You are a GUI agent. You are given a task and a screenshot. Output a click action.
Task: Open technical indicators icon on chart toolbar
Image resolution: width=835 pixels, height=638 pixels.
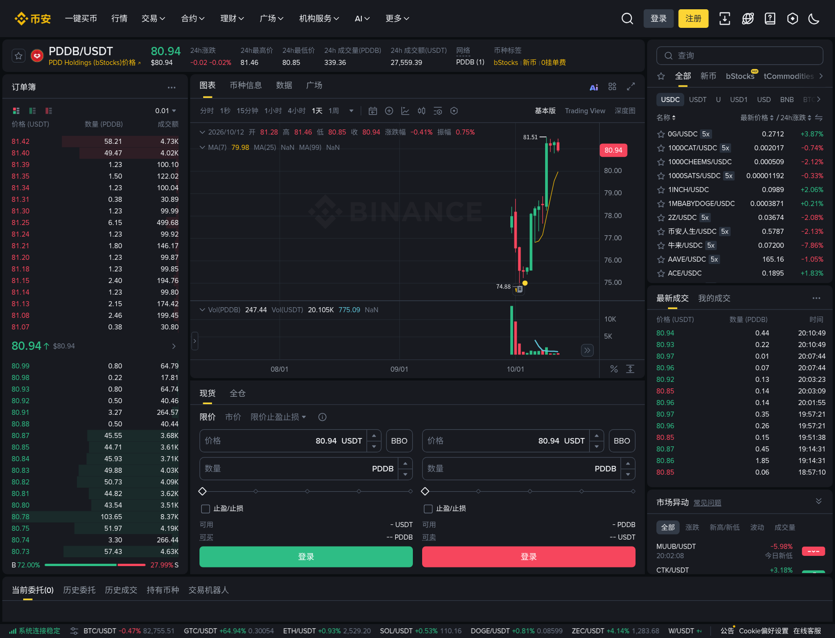point(405,111)
